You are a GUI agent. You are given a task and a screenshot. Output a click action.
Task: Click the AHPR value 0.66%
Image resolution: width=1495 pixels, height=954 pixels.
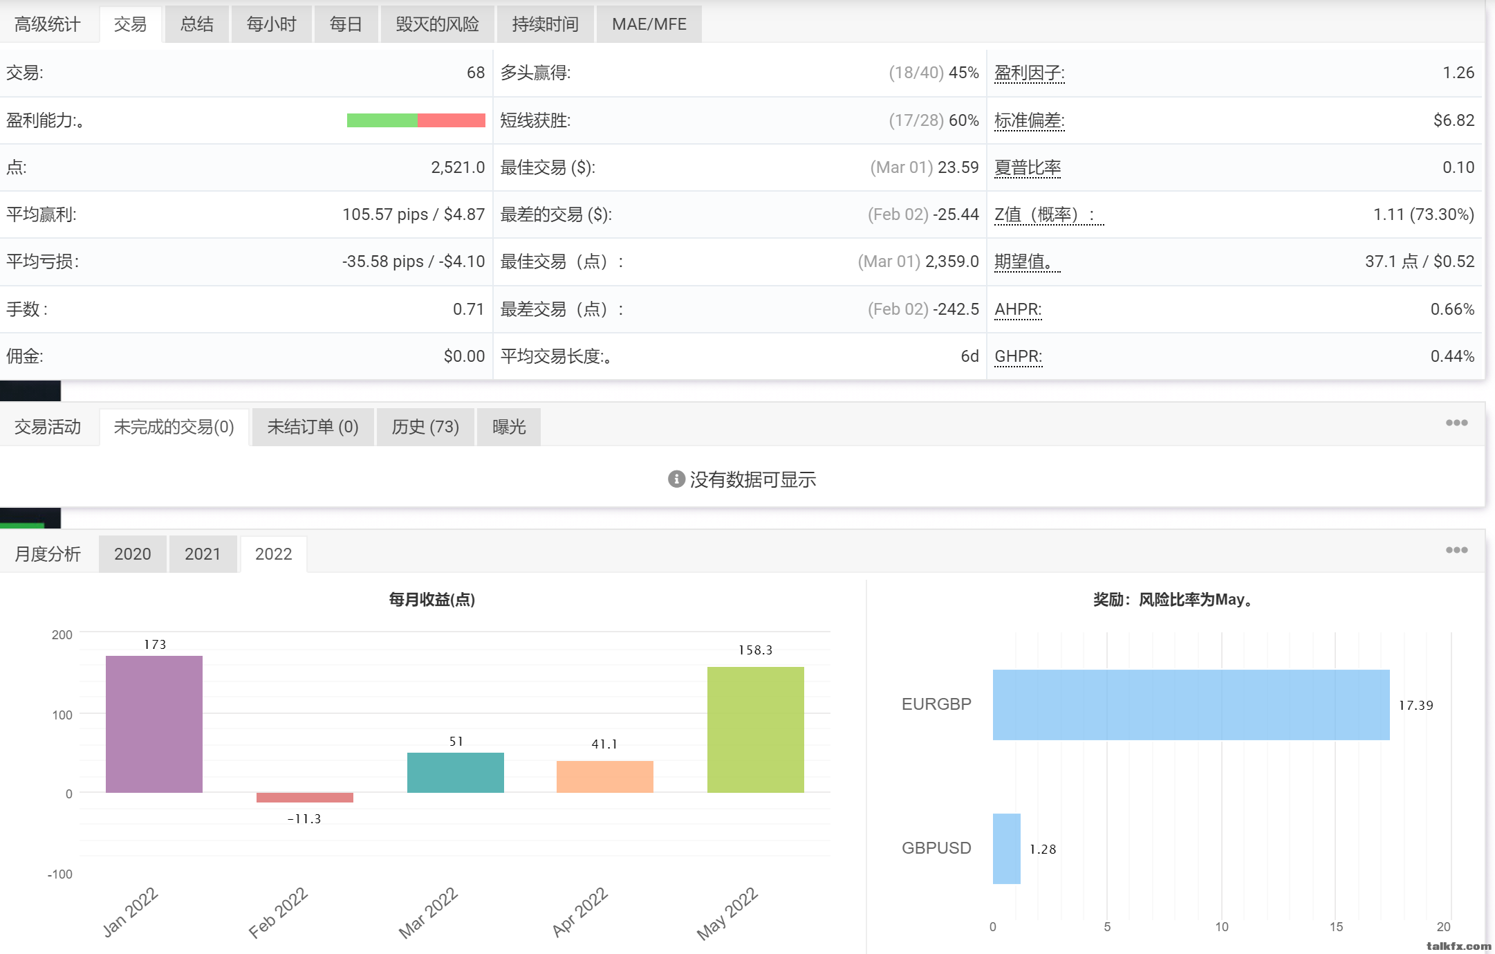pos(1452,309)
